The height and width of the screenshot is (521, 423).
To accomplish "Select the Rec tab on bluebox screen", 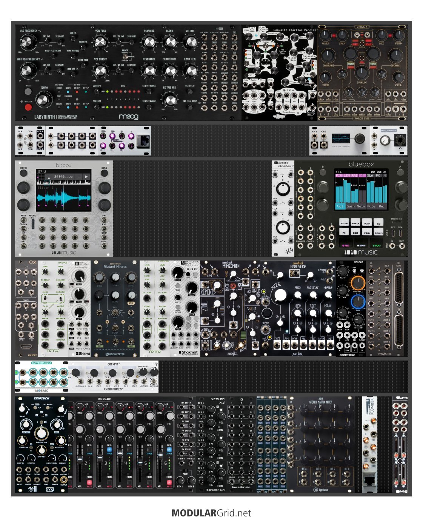I will [382, 206].
